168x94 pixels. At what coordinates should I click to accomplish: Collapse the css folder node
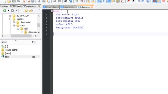18,29
